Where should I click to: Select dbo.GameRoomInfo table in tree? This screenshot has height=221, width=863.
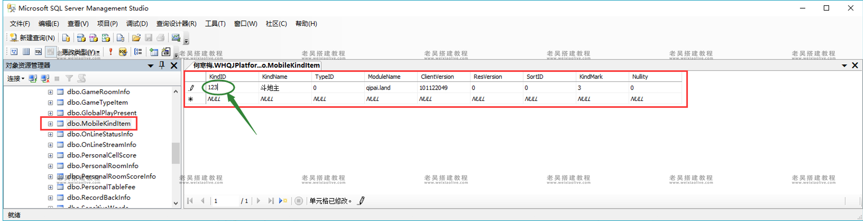click(98, 92)
